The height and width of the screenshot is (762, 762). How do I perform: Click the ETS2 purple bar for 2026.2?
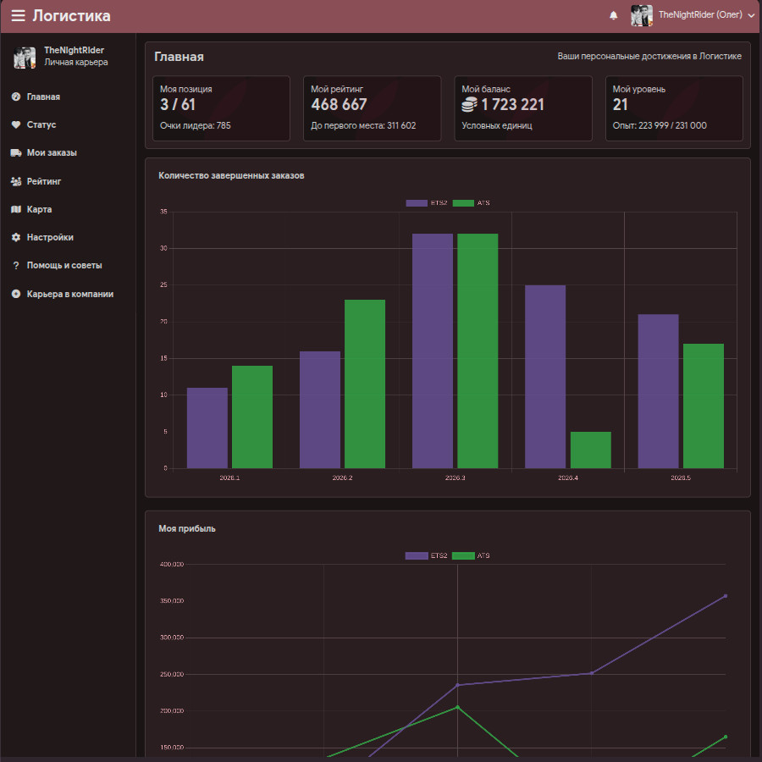[x=320, y=410]
